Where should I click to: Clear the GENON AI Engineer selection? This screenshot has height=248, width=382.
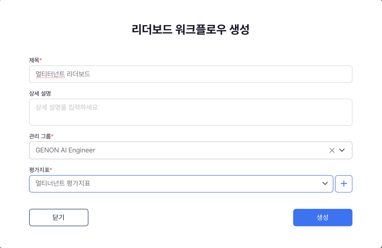click(x=332, y=151)
